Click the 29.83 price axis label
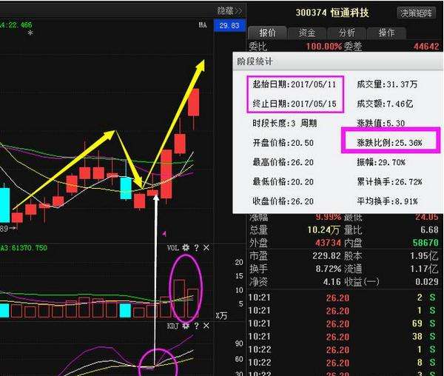This screenshot has width=444, height=376. 229,26
